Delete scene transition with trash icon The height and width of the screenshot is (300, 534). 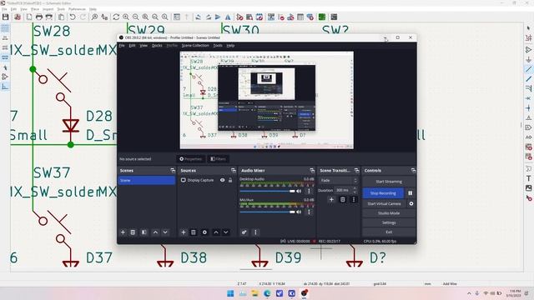343,200
